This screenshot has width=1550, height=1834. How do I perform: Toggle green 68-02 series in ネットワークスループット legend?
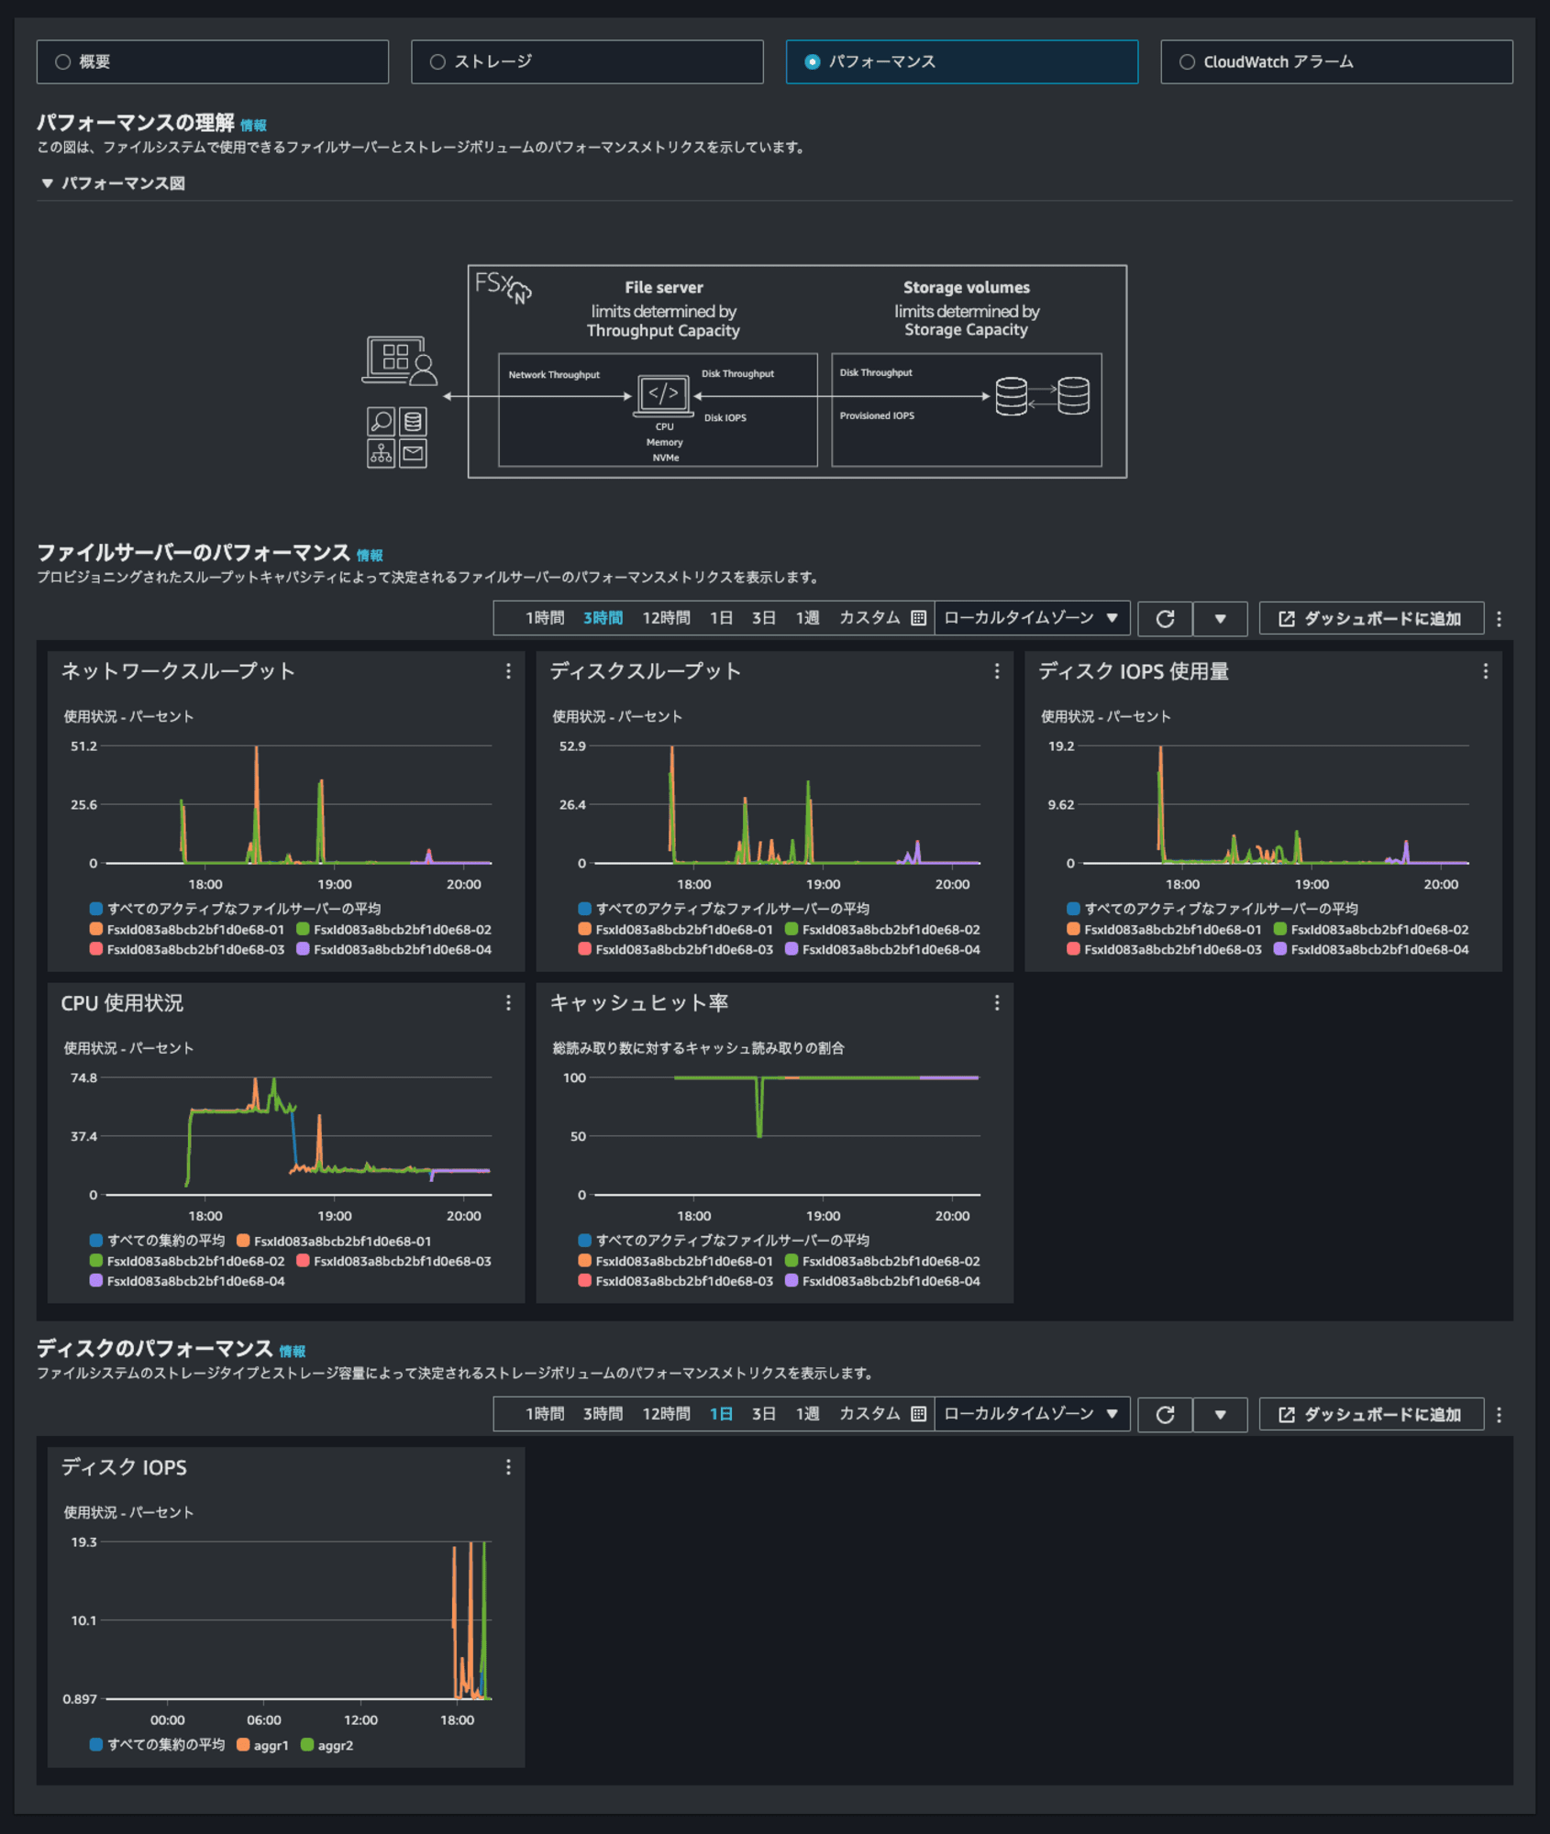(x=393, y=930)
